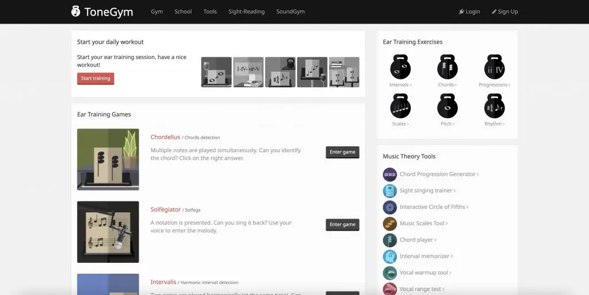Open the Rhythm kettlebell exercise icon

click(494, 106)
